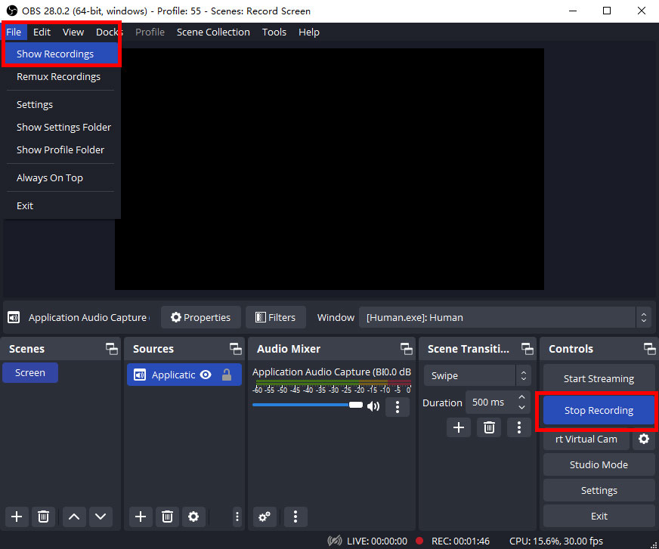Decrease transition Duration with down arrow
The image size is (659, 549).
[x=521, y=408]
